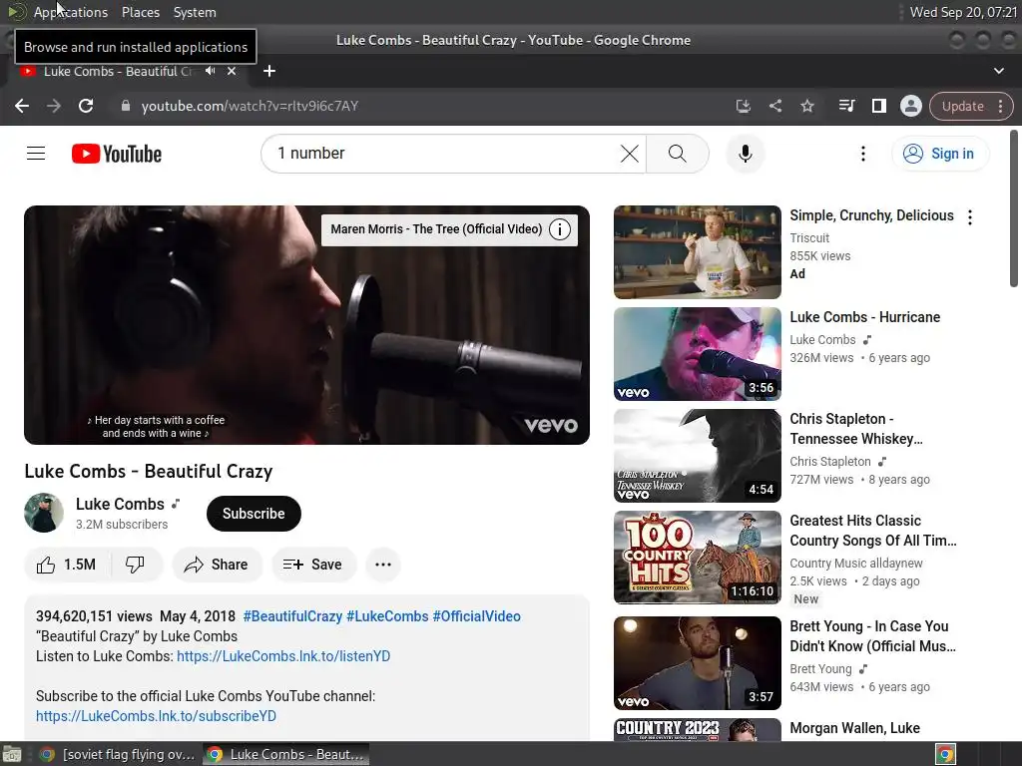The width and height of the screenshot is (1022, 766).
Task: Expand the tab search dropdown arrow
Action: tap(998, 71)
